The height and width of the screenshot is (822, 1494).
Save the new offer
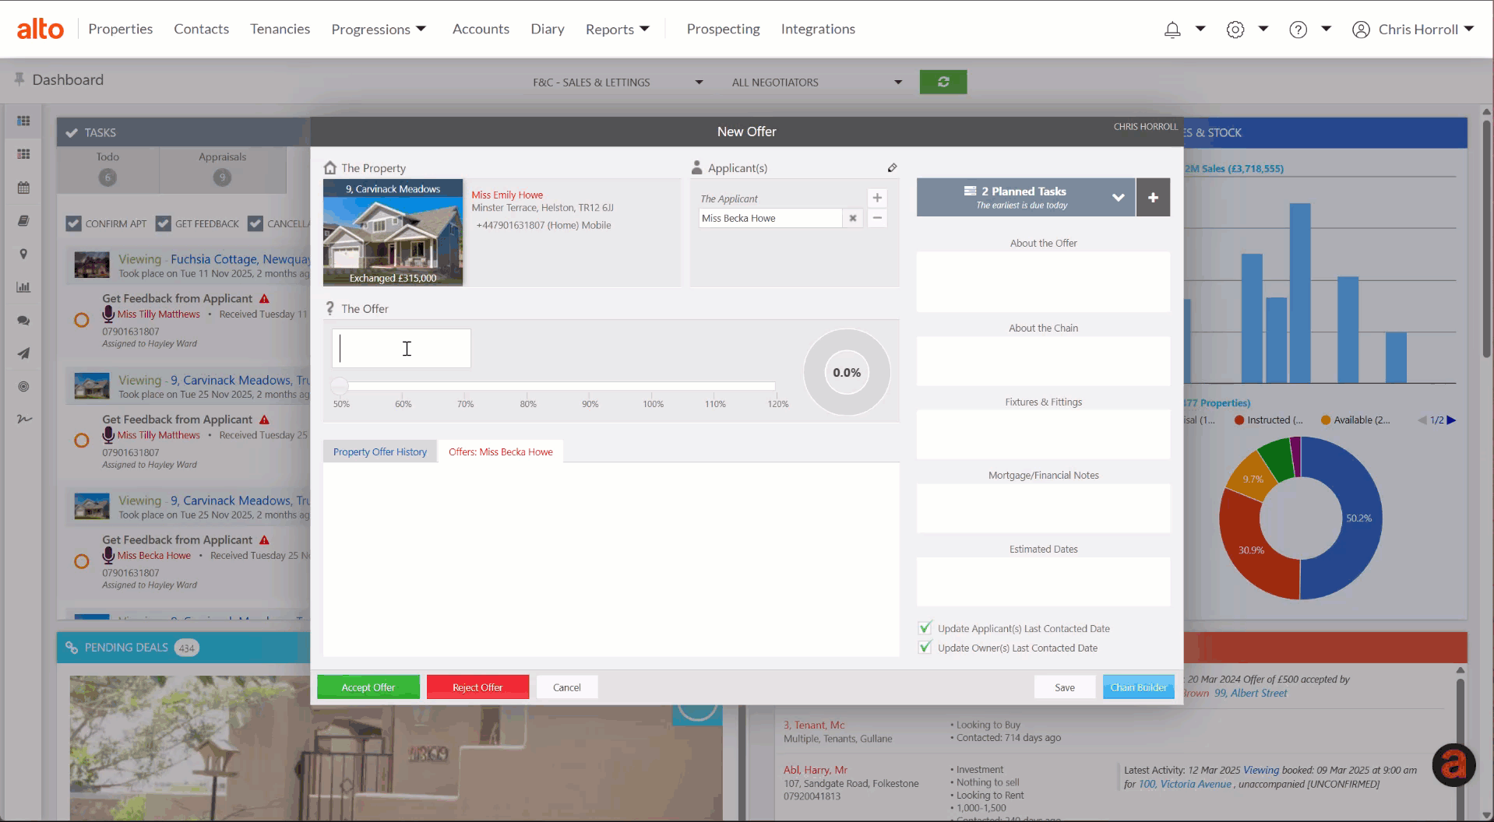tap(1065, 687)
